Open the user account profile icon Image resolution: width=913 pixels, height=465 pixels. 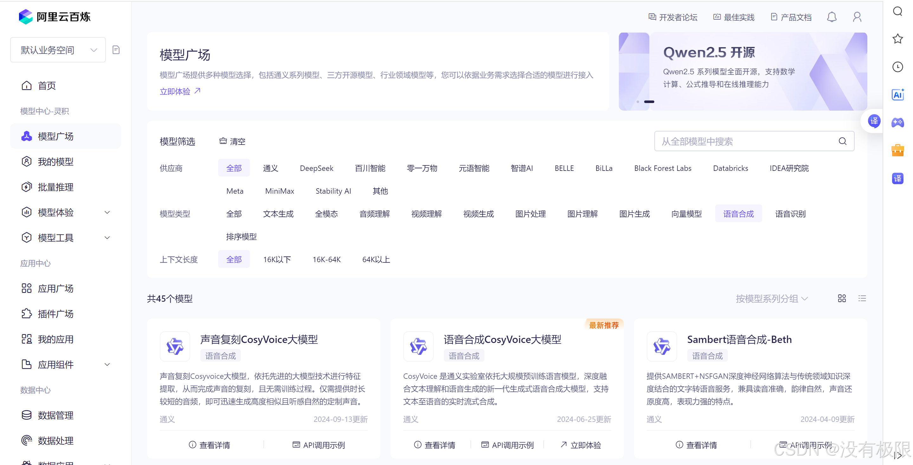[857, 17]
